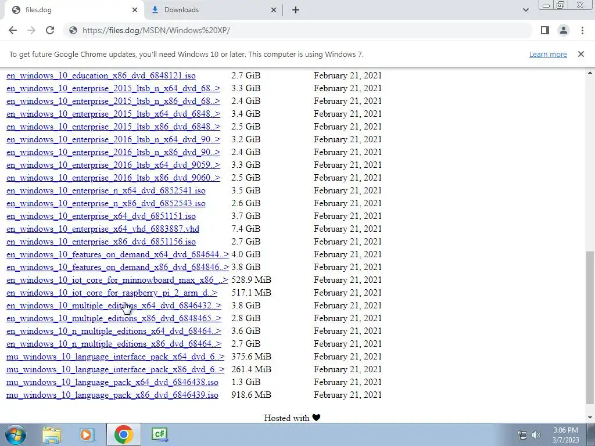
Task: Open the language_interface_pack_x64 link
Action: pyautogui.click(x=116, y=357)
